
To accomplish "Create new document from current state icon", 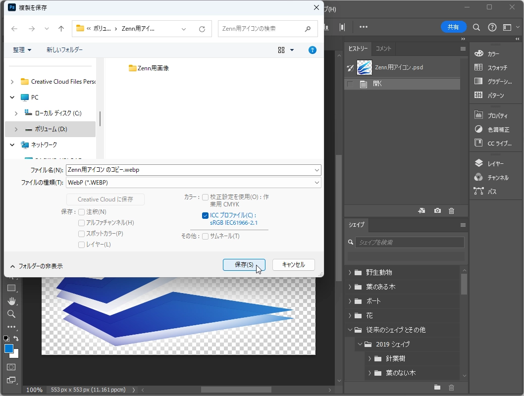I will tap(421, 211).
